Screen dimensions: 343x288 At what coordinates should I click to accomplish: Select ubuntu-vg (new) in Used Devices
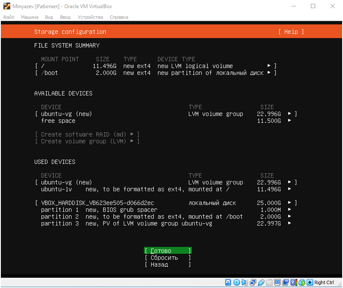click(x=166, y=182)
